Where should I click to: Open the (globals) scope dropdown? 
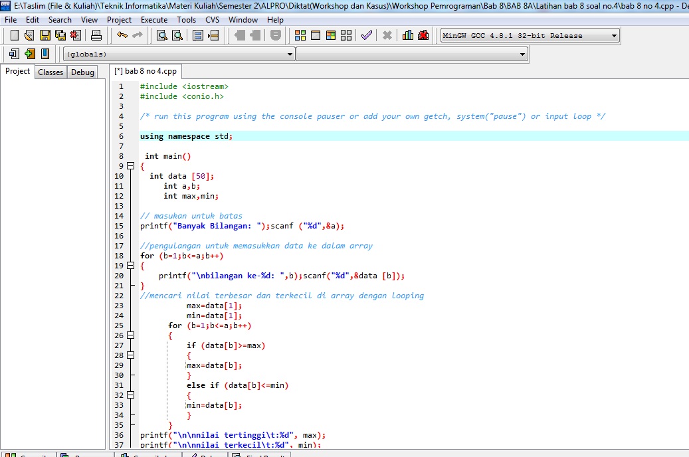(179, 54)
